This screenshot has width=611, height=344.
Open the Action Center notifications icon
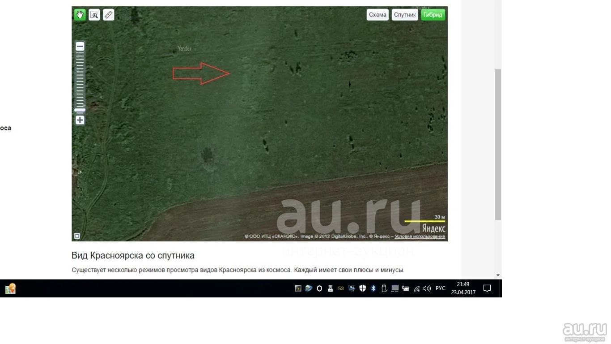(487, 288)
